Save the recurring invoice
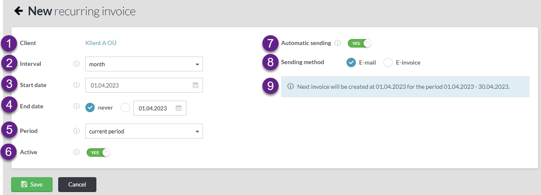This screenshot has width=541, height=195. click(x=32, y=184)
